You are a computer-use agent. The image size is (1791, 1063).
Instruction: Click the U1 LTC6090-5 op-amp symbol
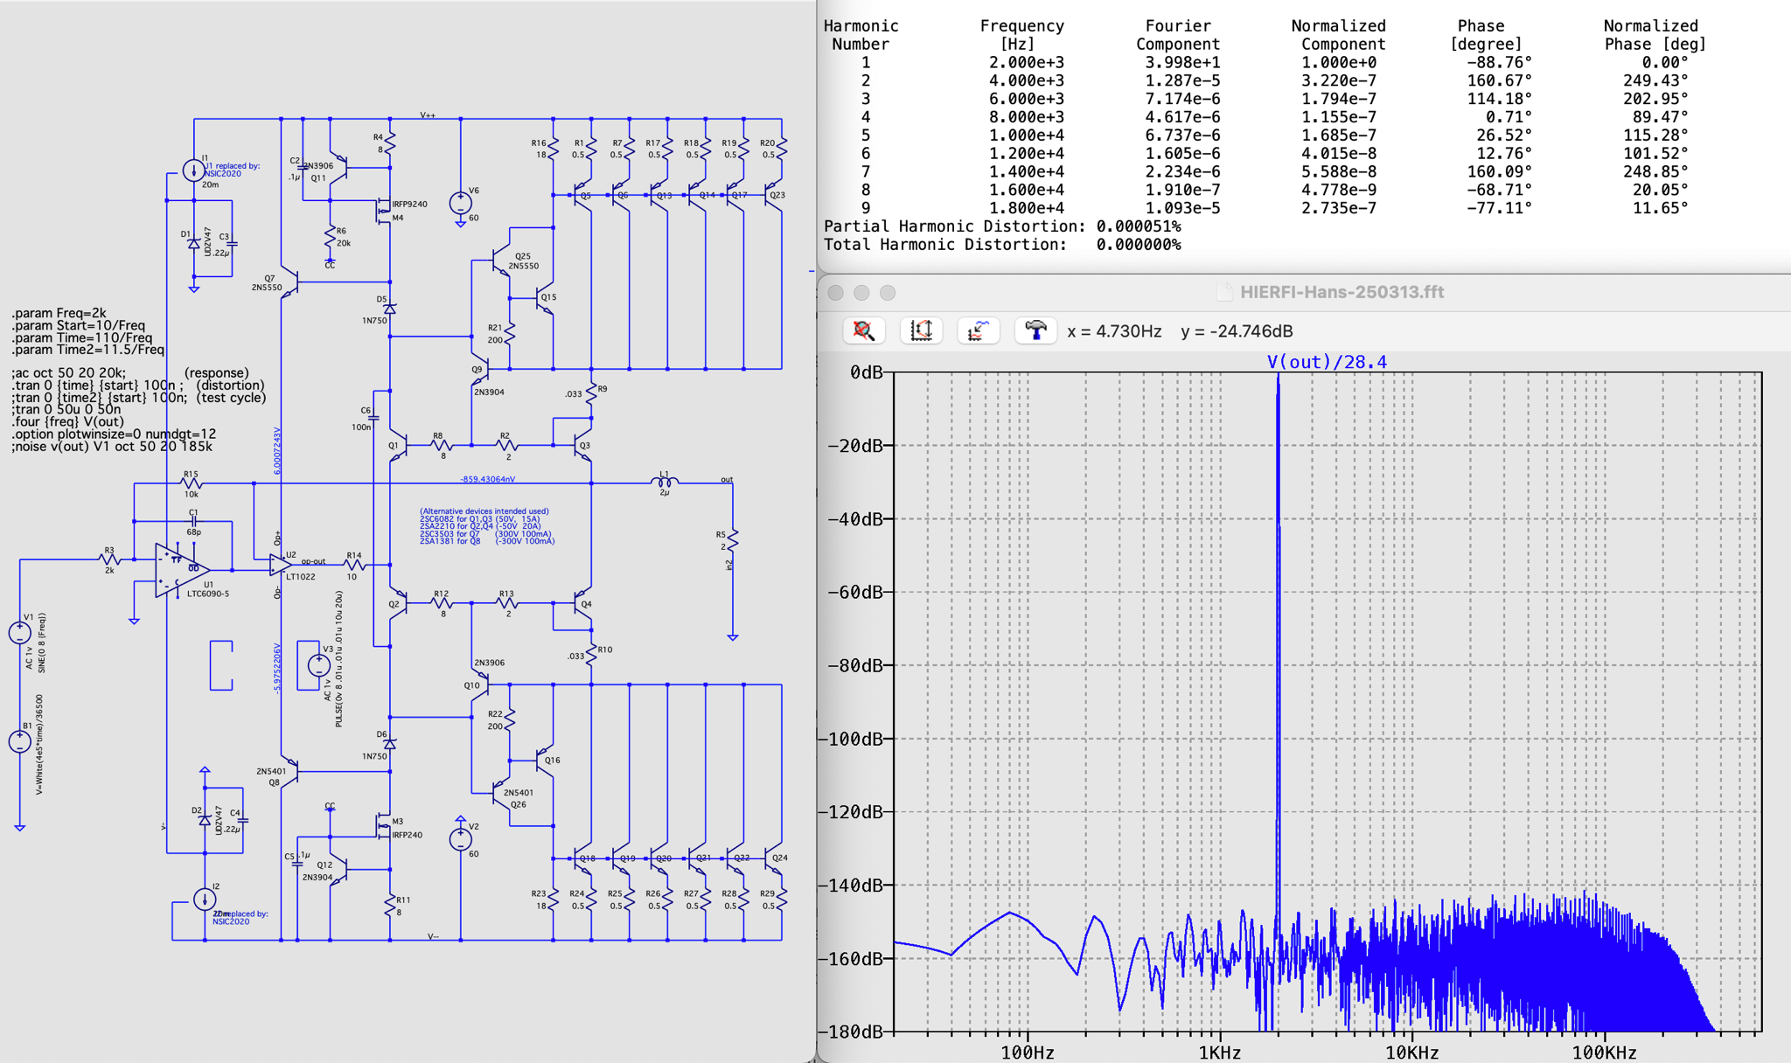pyautogui.click(x=181, y=570)
